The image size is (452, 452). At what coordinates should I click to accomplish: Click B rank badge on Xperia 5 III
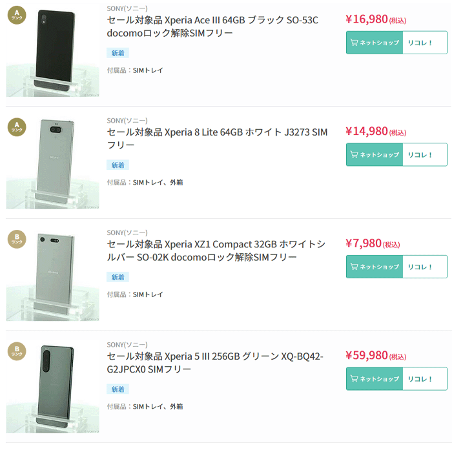point(17,351)
